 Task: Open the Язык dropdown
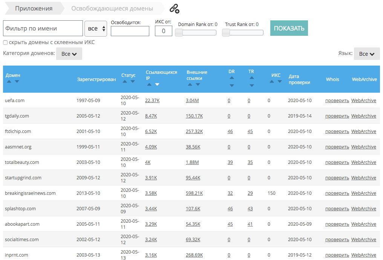pos(367,54)
